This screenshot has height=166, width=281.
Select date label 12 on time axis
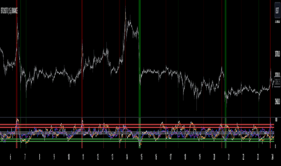coord(98,157)
